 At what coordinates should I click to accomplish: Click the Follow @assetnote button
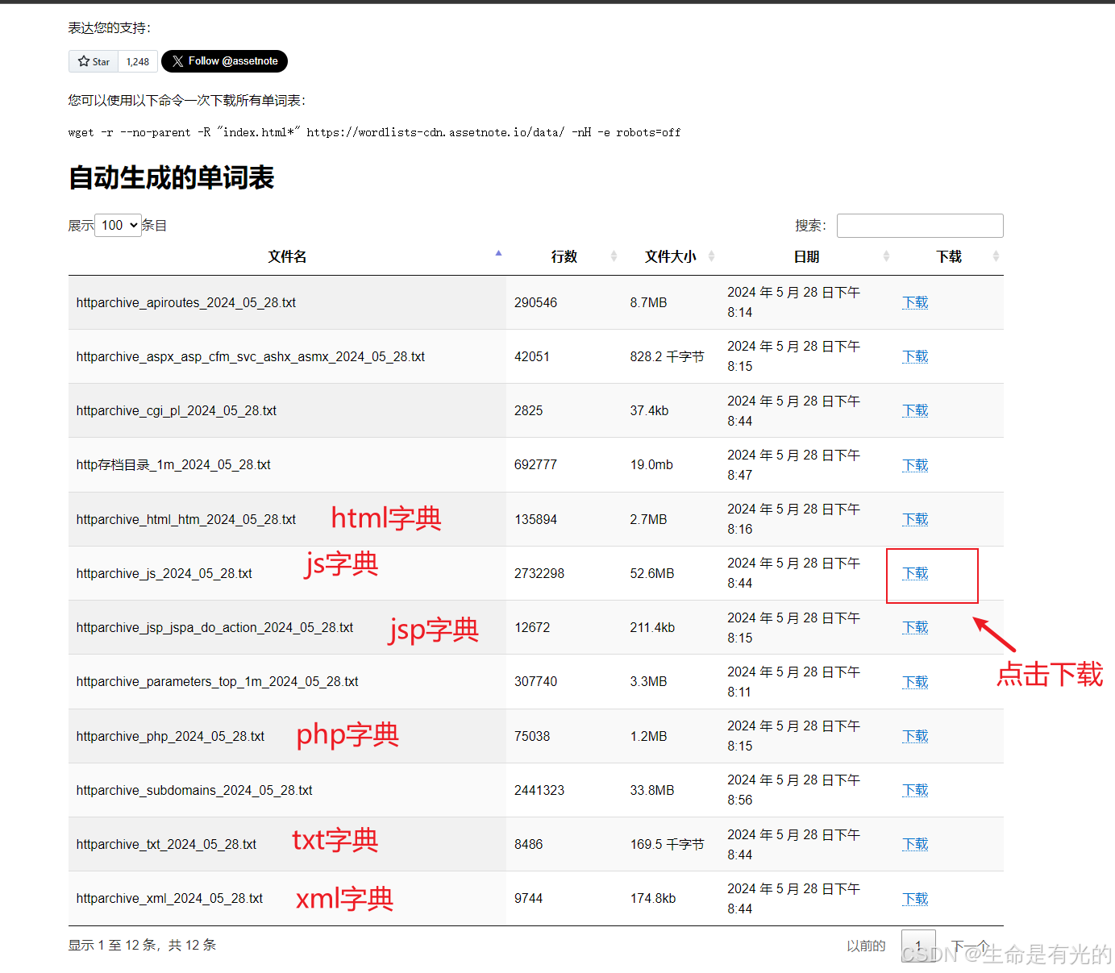click(x=224, y=60)
